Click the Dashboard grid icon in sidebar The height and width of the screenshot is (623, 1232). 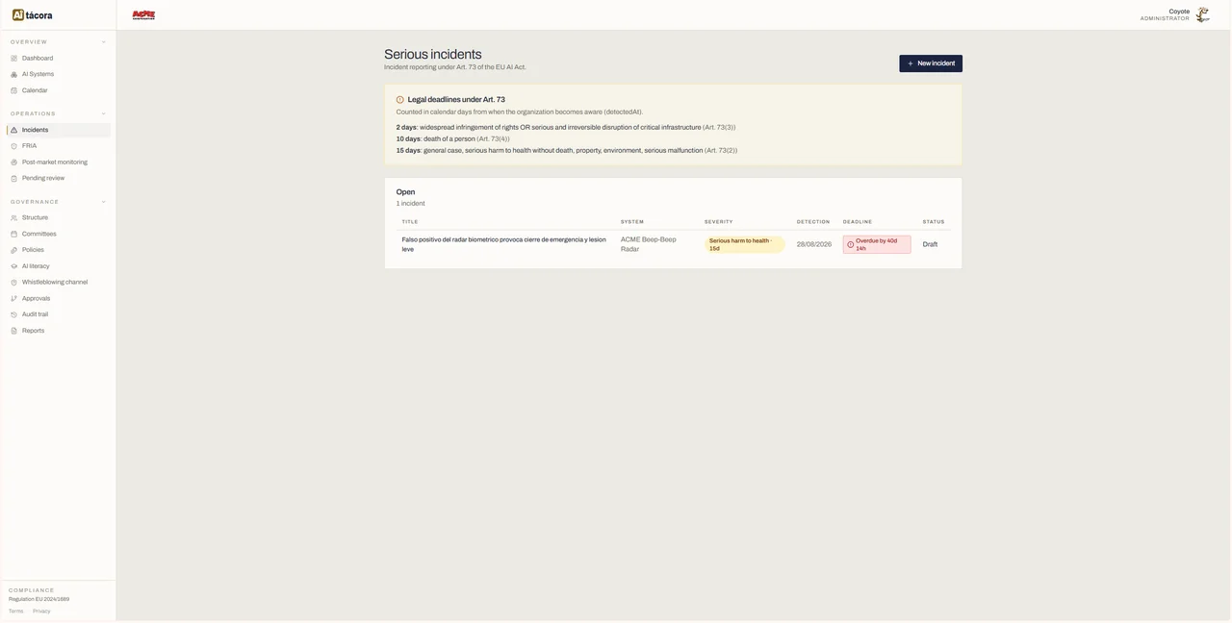point(13,59)
